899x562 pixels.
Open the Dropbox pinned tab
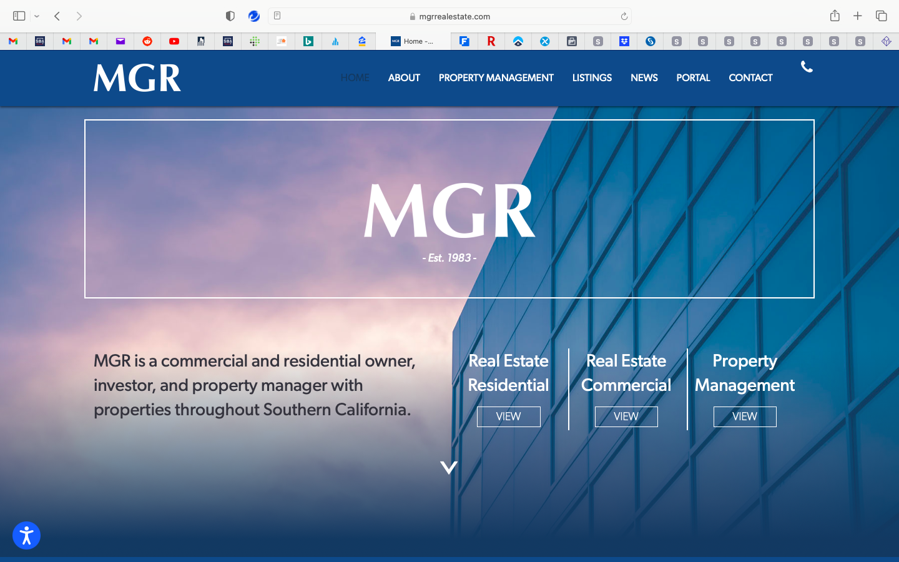coord(624,41)
